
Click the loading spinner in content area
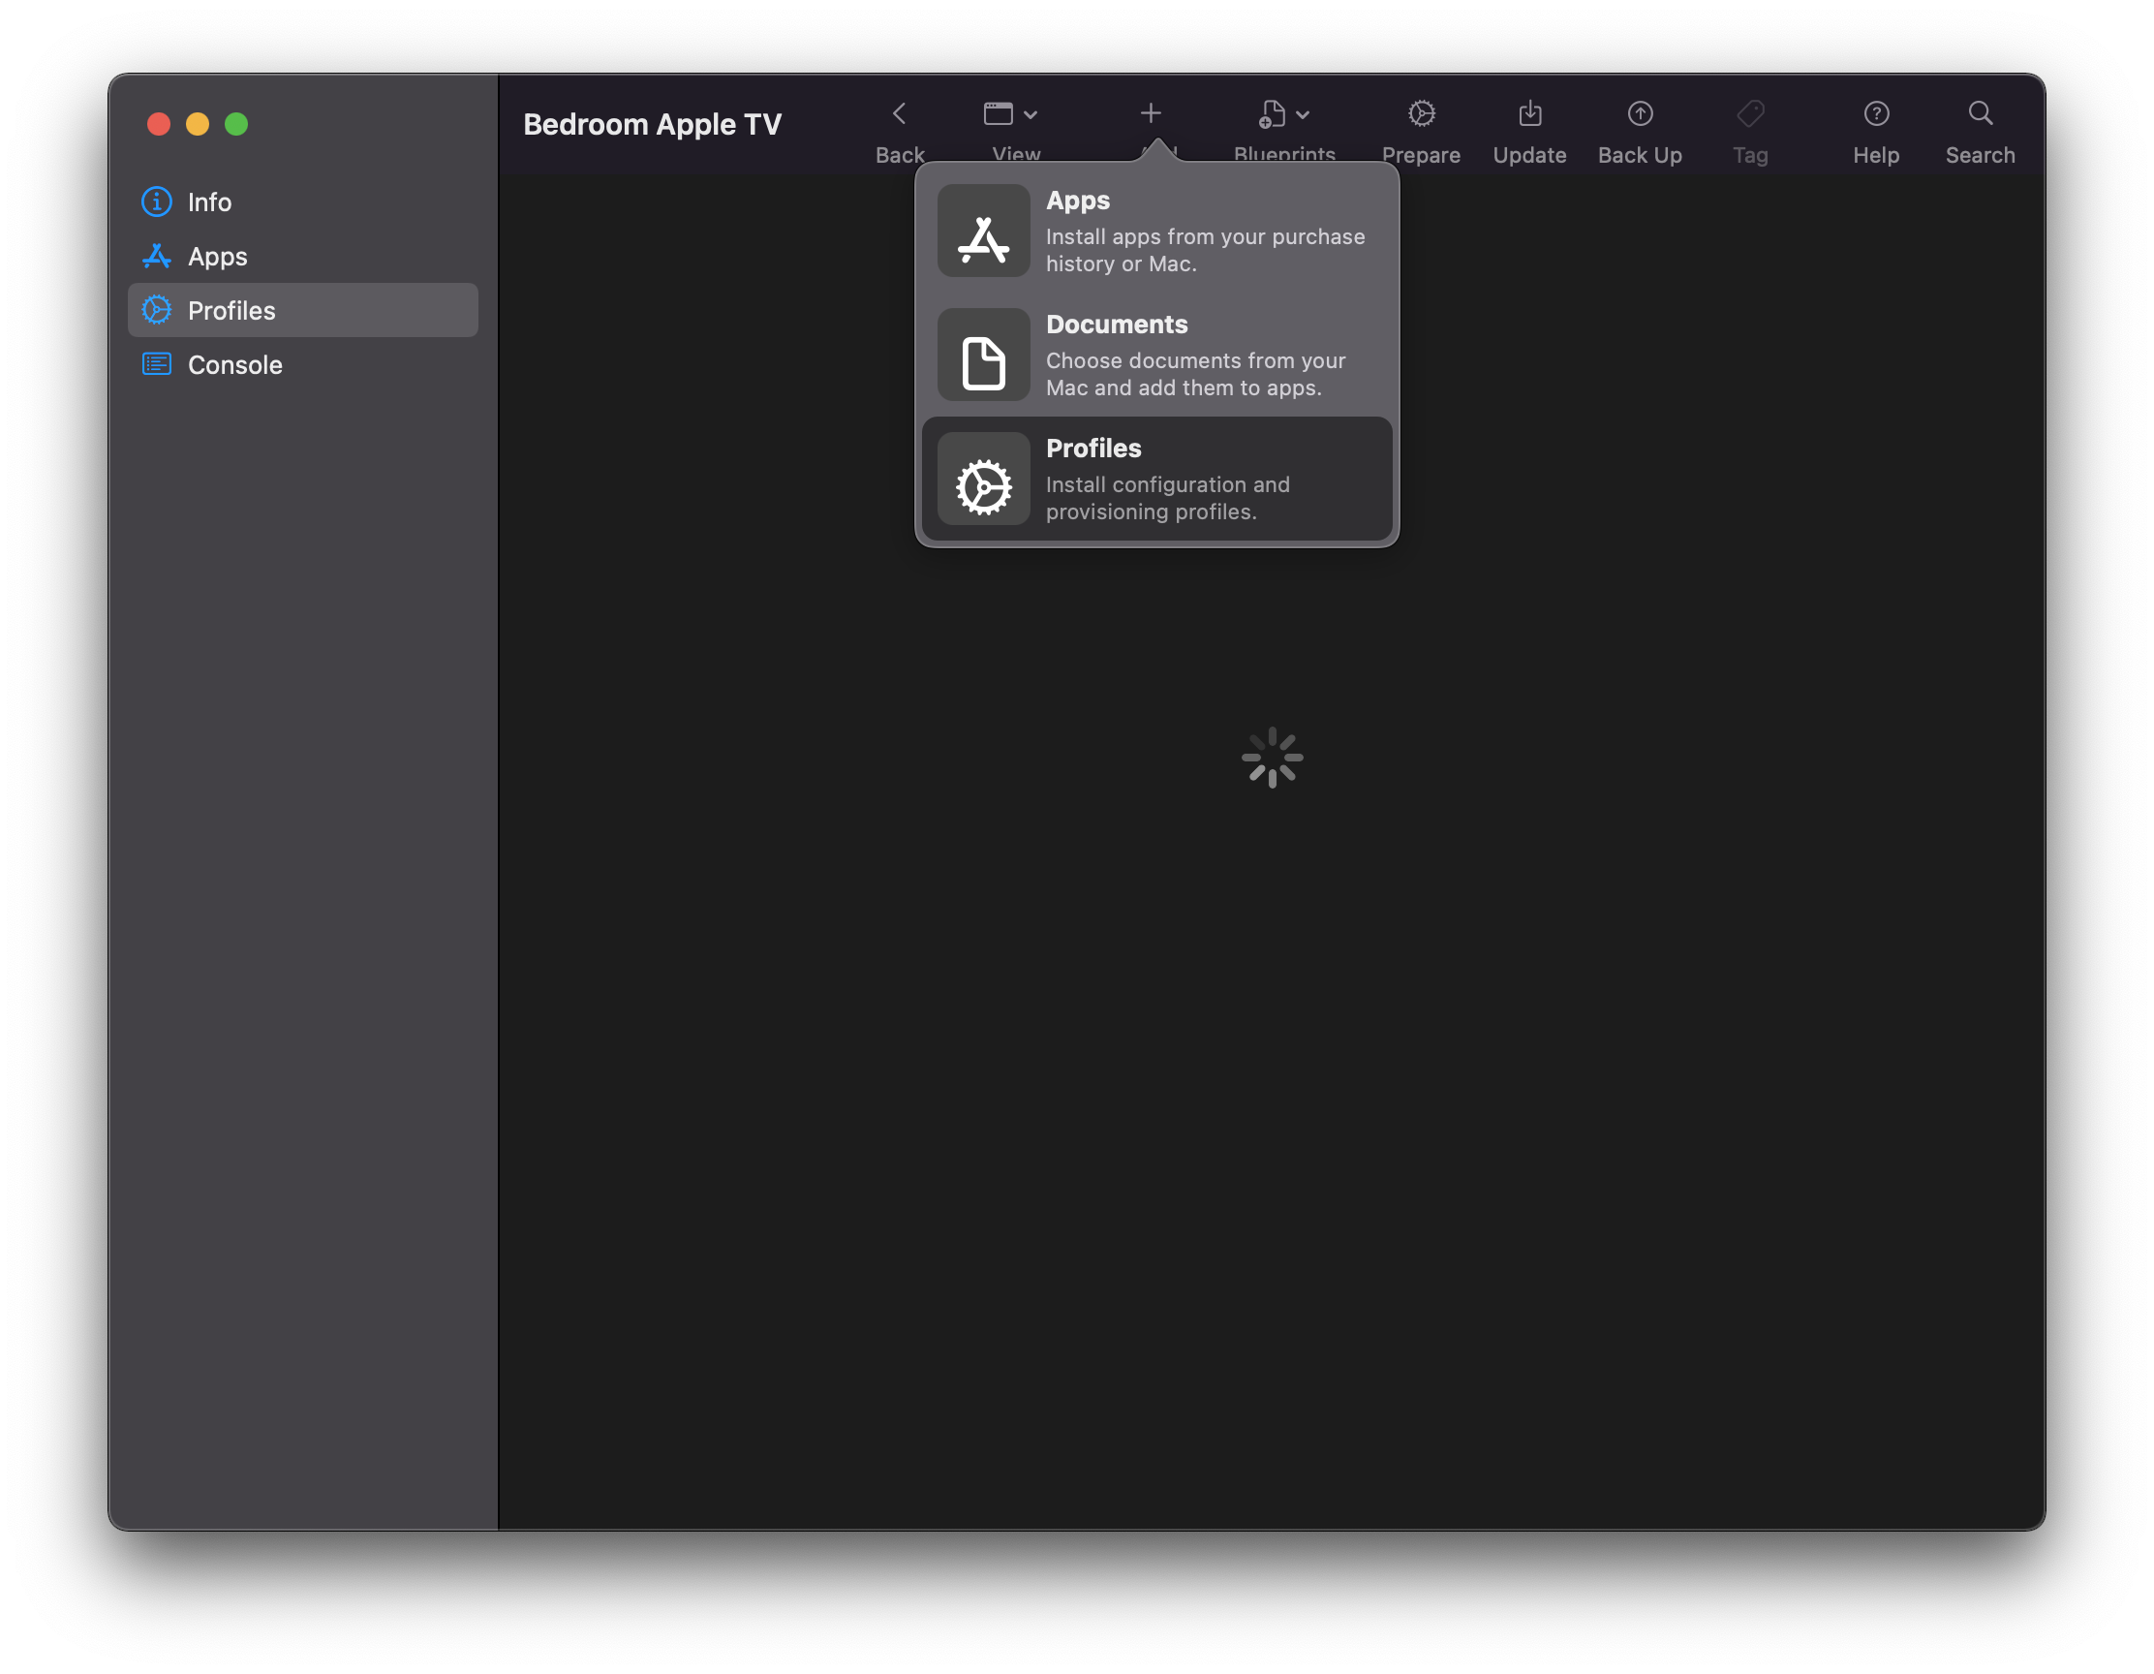click(x=1272, y=758)
